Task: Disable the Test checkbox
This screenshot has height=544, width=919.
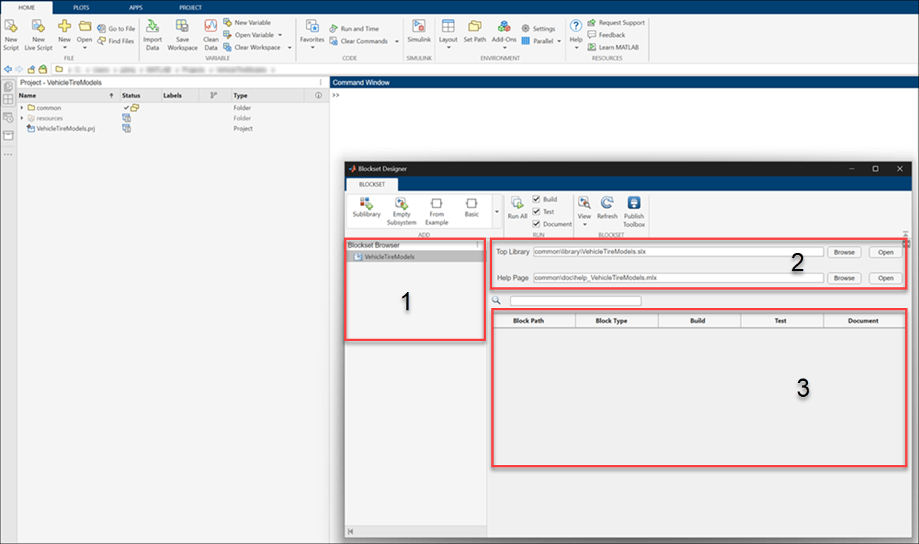Action: pos(534,211)
